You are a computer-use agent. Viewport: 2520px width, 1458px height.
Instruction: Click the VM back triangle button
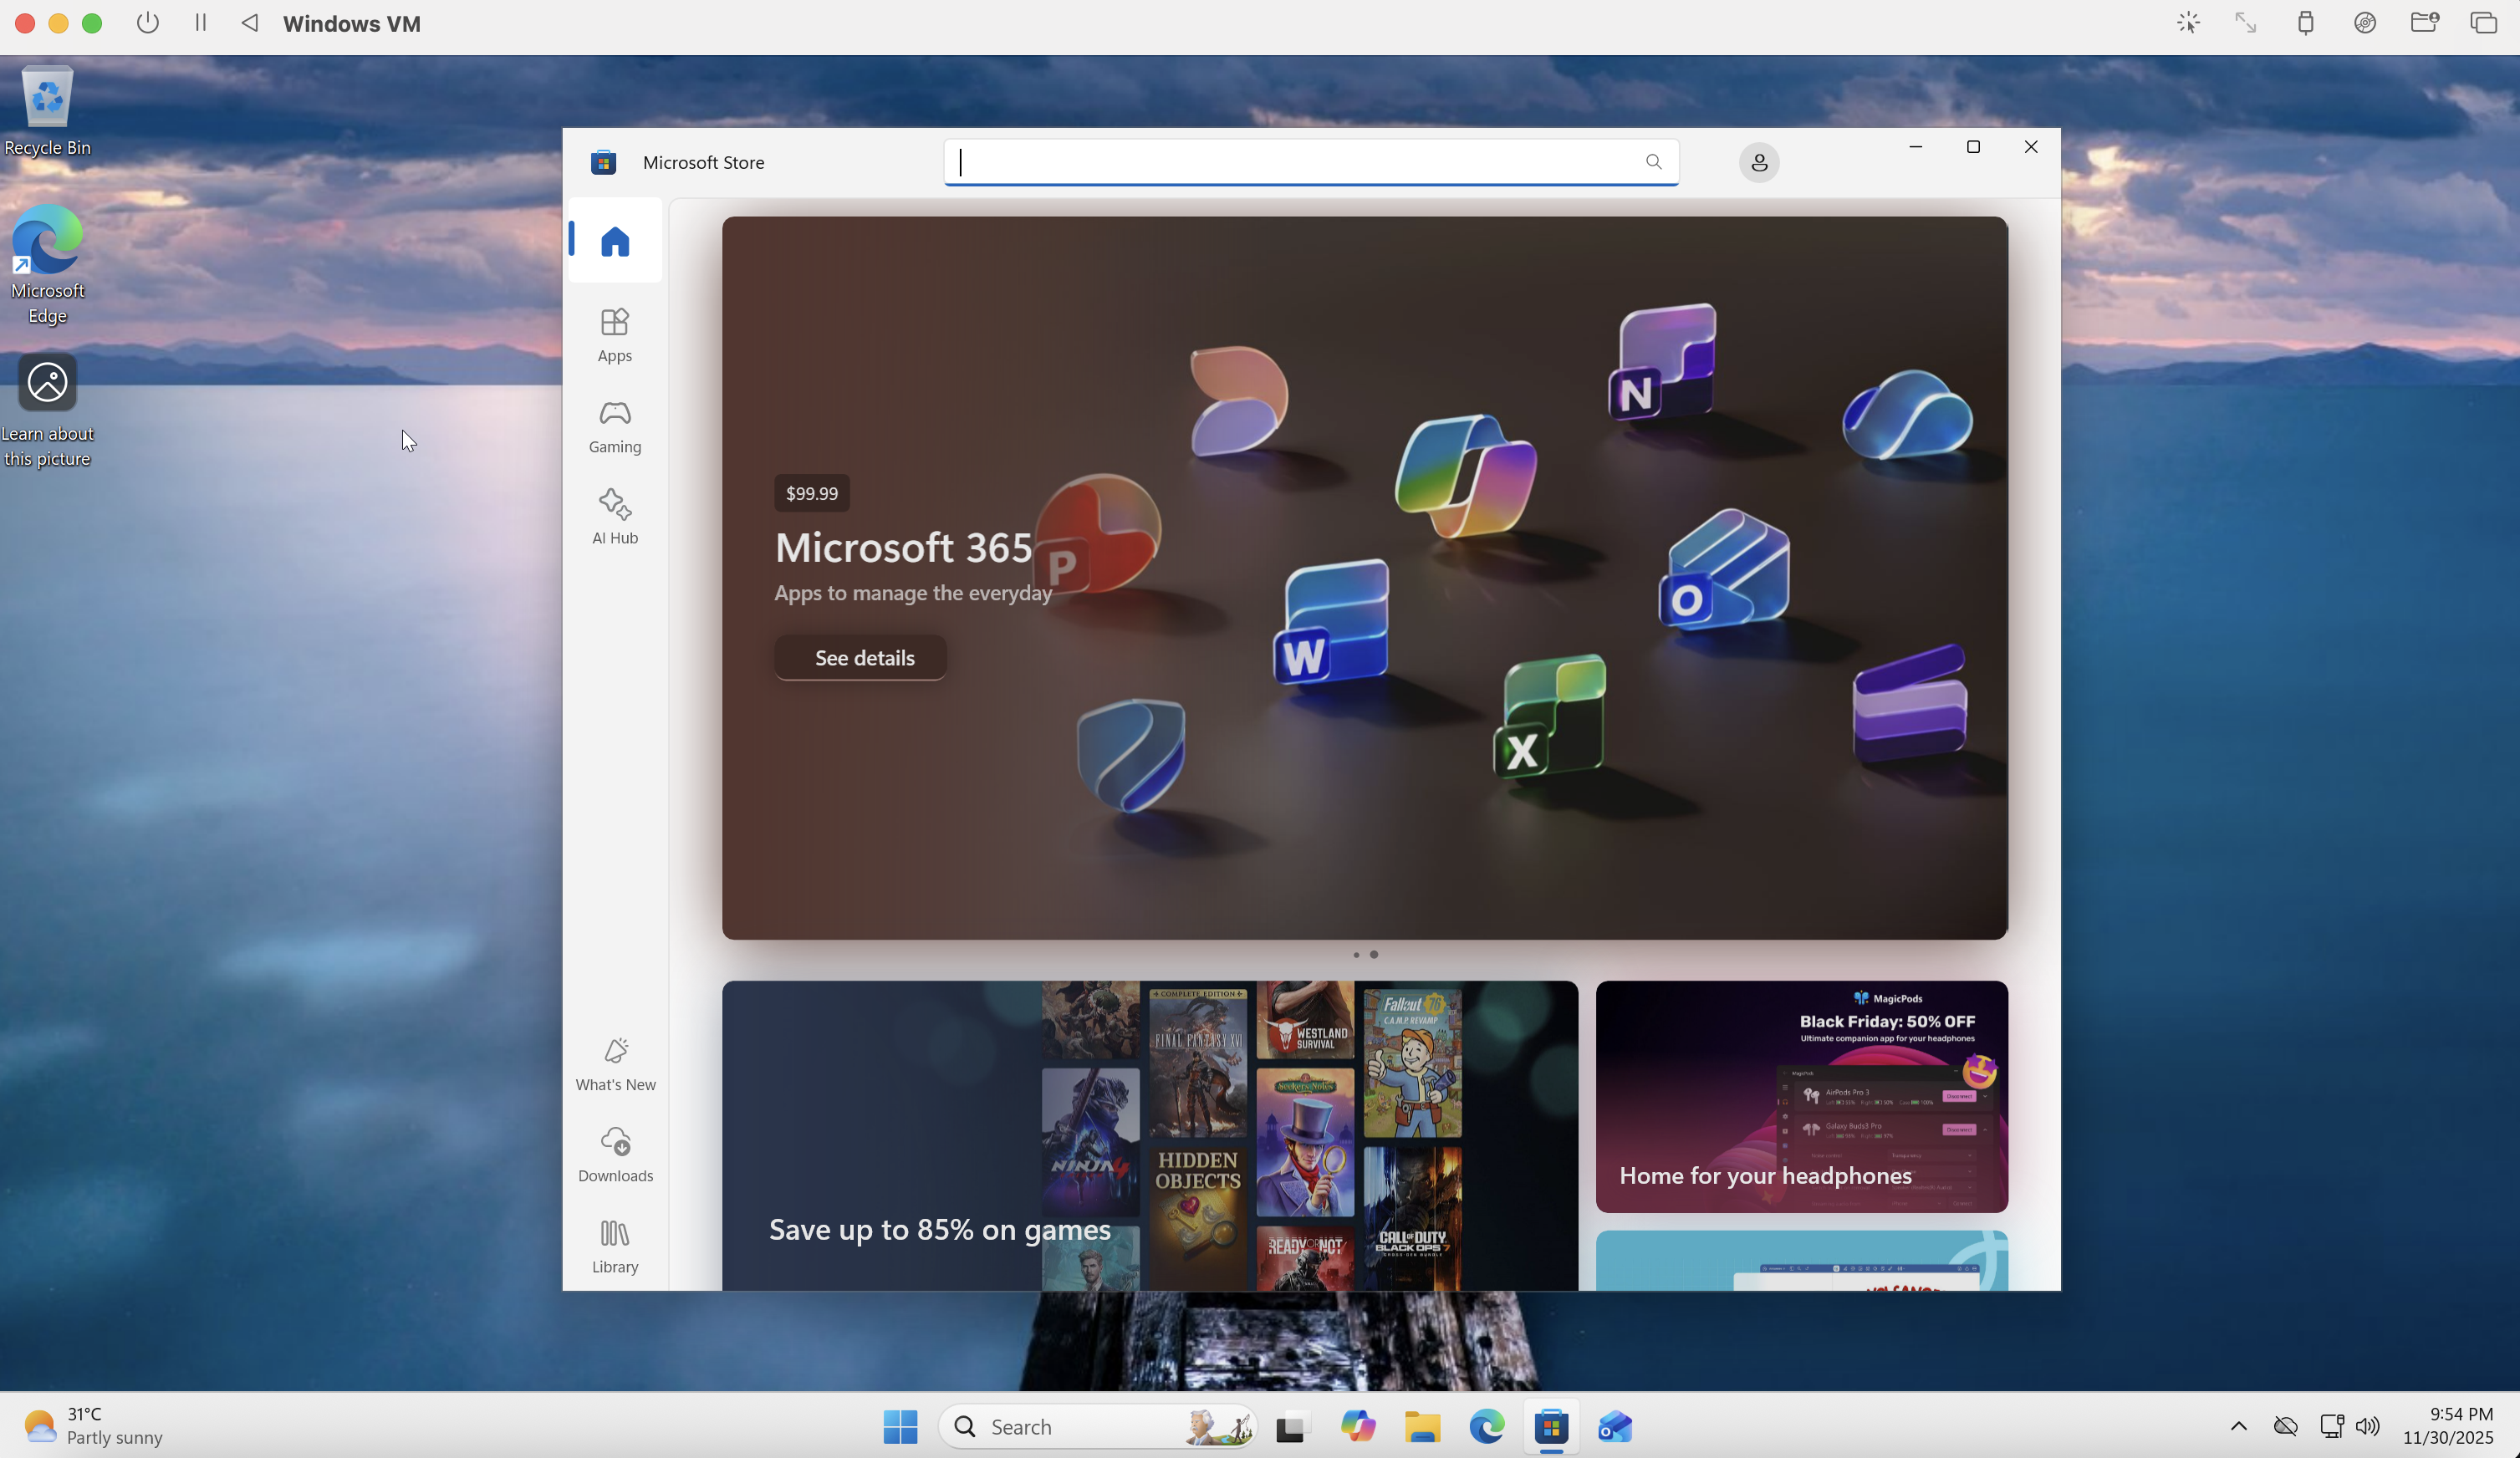pos(250,22)
